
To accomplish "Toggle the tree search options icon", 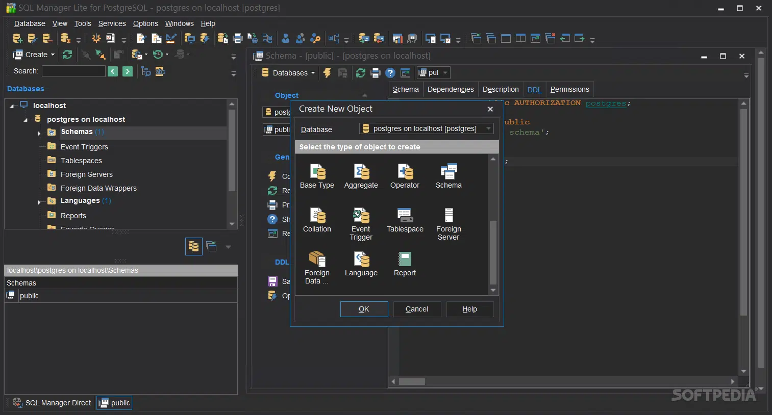I will point(146,71).
